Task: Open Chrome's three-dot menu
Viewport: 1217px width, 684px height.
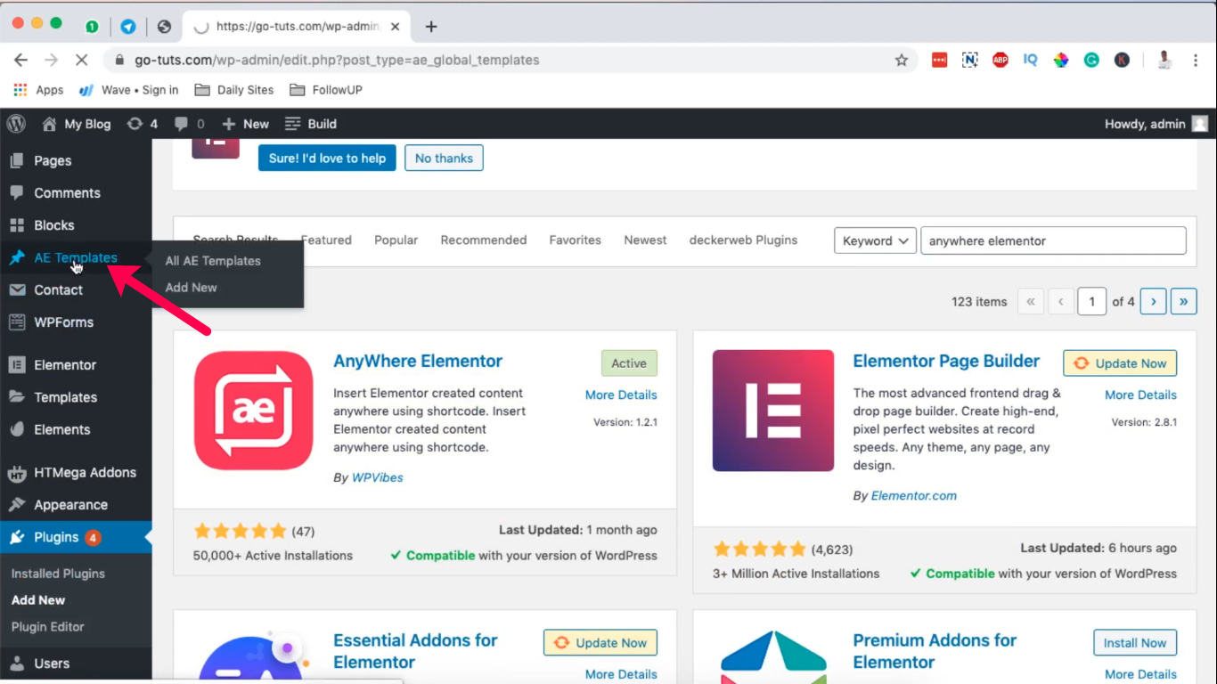Action: (1194, 60)
